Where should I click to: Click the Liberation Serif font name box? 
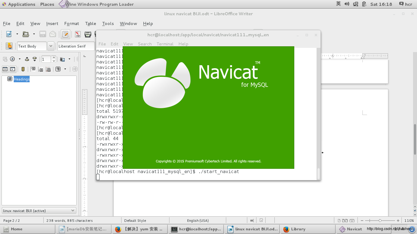pos(76,46)
